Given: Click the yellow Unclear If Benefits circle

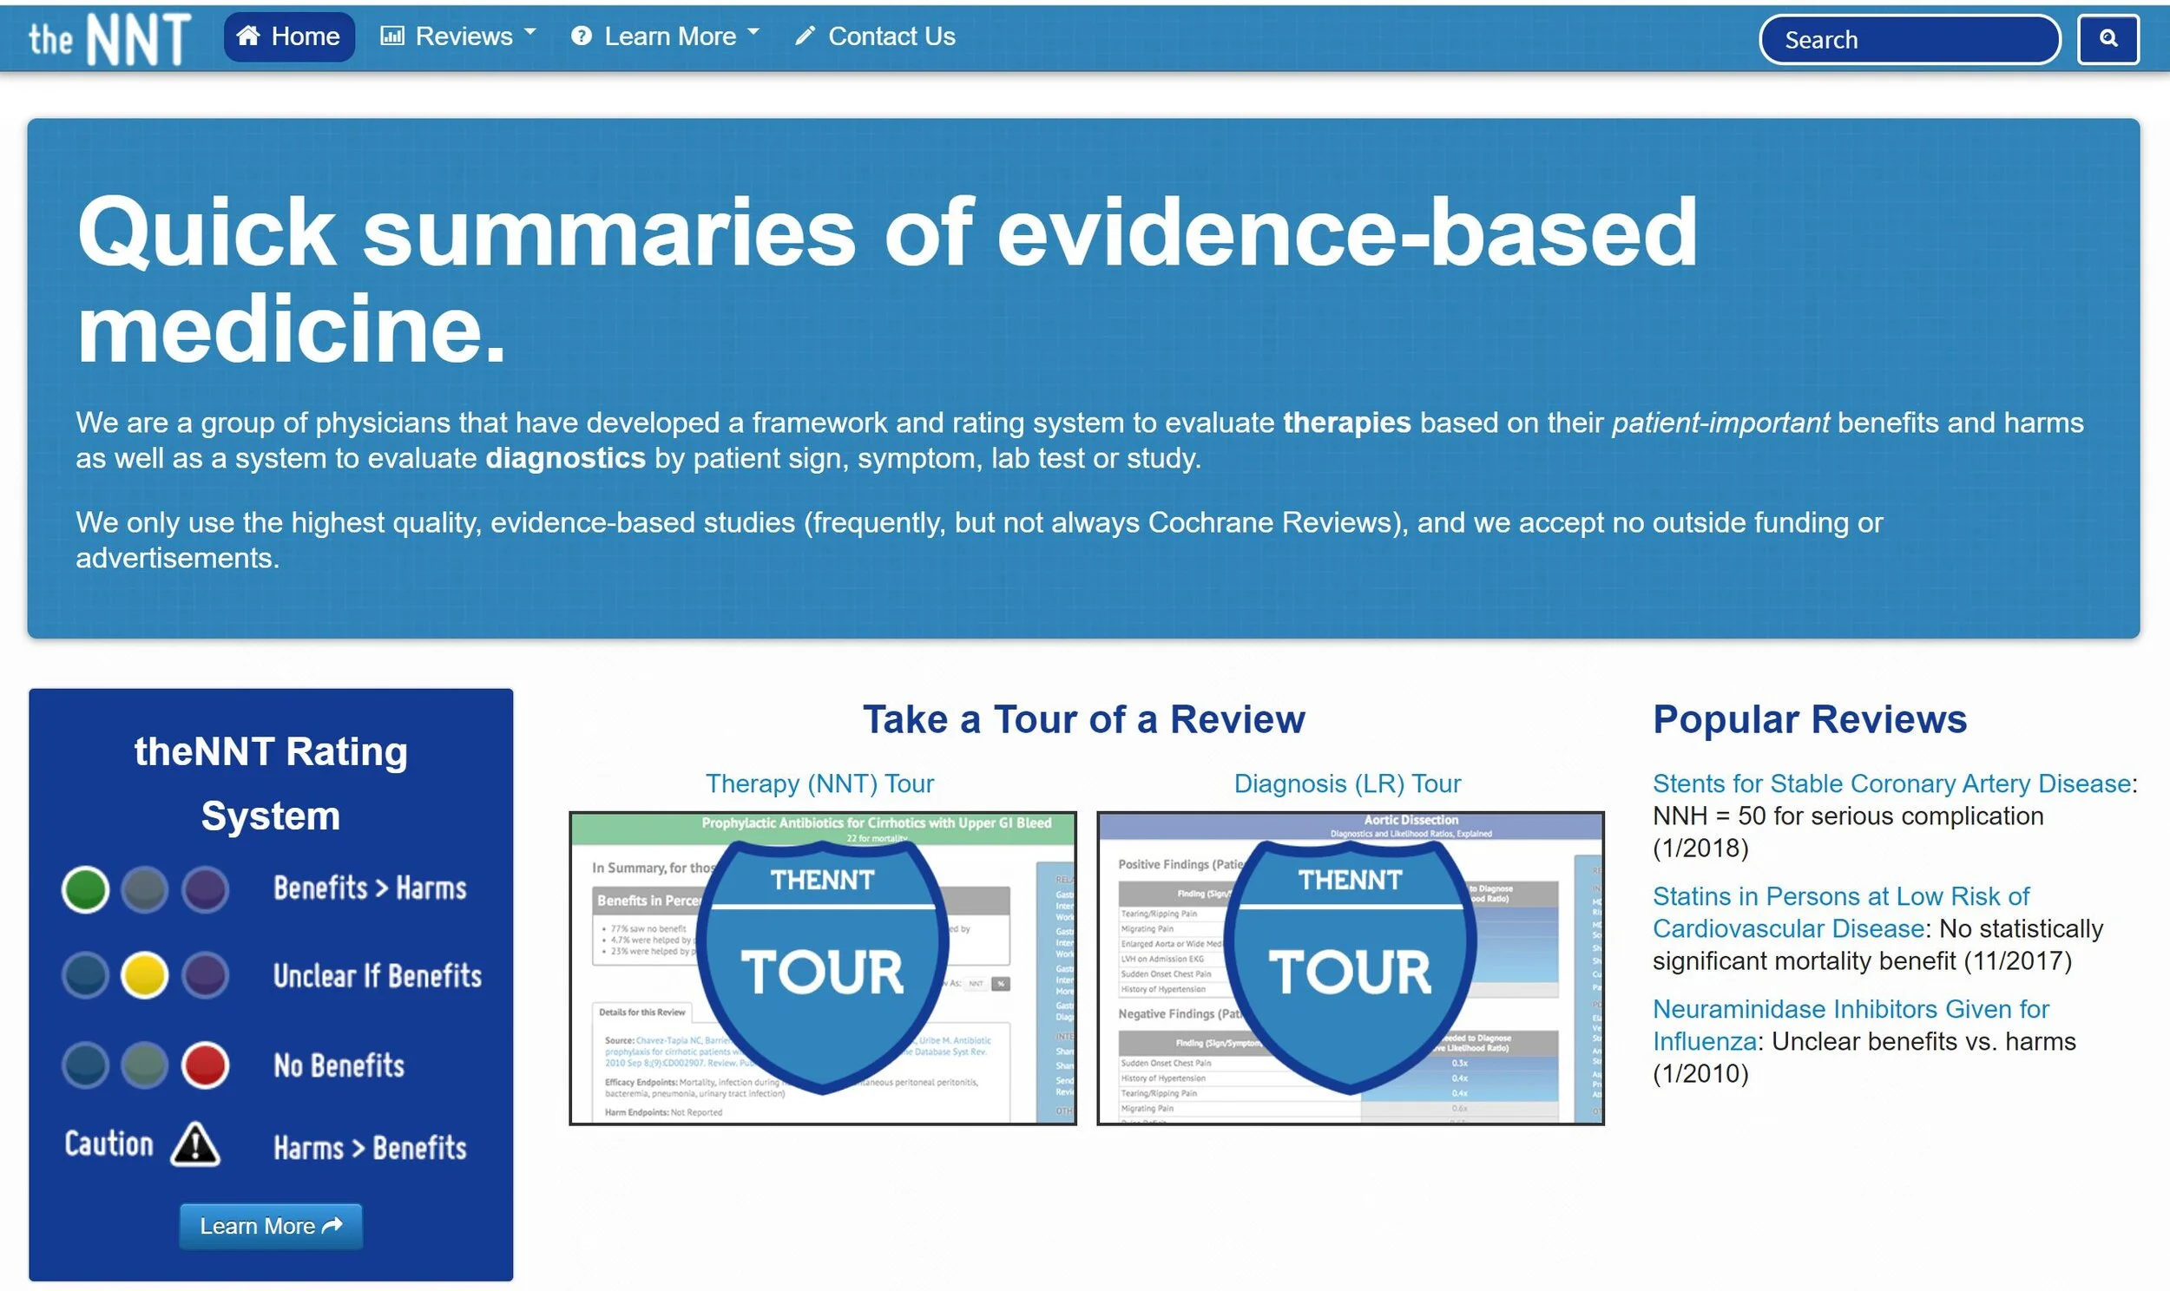Looking at the screenshot, I should point(144,974).
